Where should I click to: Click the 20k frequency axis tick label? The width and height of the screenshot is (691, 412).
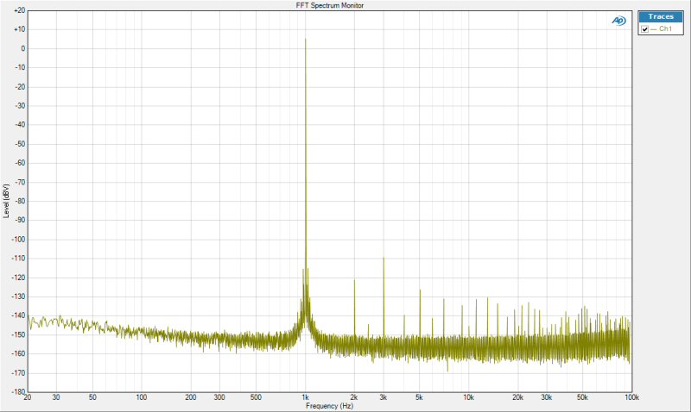pos(517,397)
